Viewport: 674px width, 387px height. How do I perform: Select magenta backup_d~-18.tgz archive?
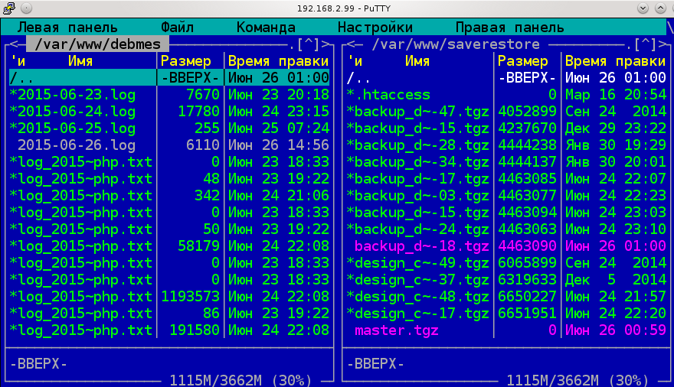pyautogui.click(x=421, y=246)
